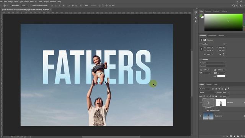Open the layer filter Kind dropdown
The image size is (245, 138).
pyautogui.click(x=205, y=89)
